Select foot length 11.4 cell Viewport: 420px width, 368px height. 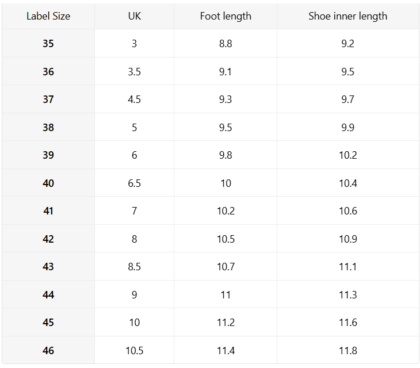coord(226,351)
